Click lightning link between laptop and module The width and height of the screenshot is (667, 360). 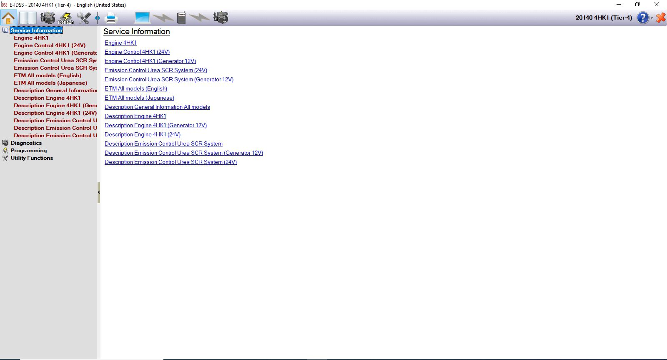tap(163, 18)
